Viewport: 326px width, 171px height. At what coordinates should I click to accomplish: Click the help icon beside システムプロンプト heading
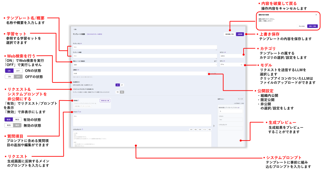click(x=82, y=129)
